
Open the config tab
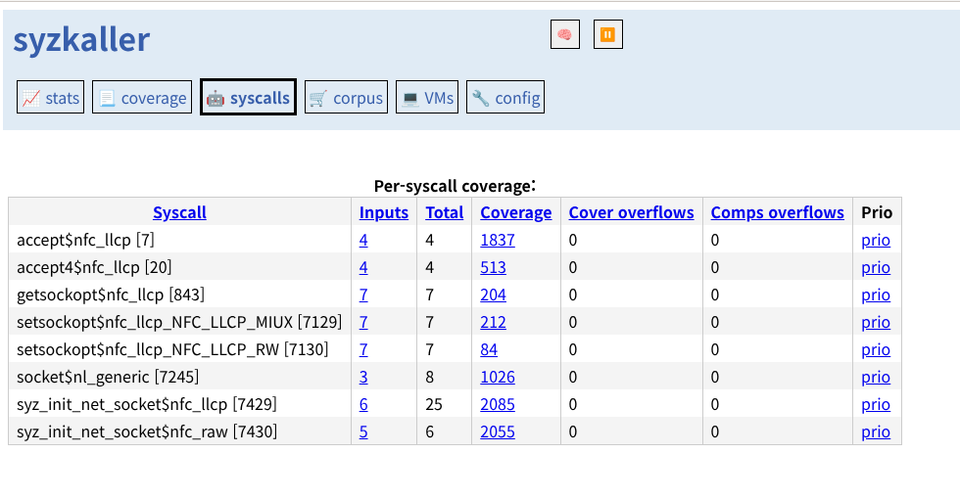pyautogui.click(x=505, y=97)
